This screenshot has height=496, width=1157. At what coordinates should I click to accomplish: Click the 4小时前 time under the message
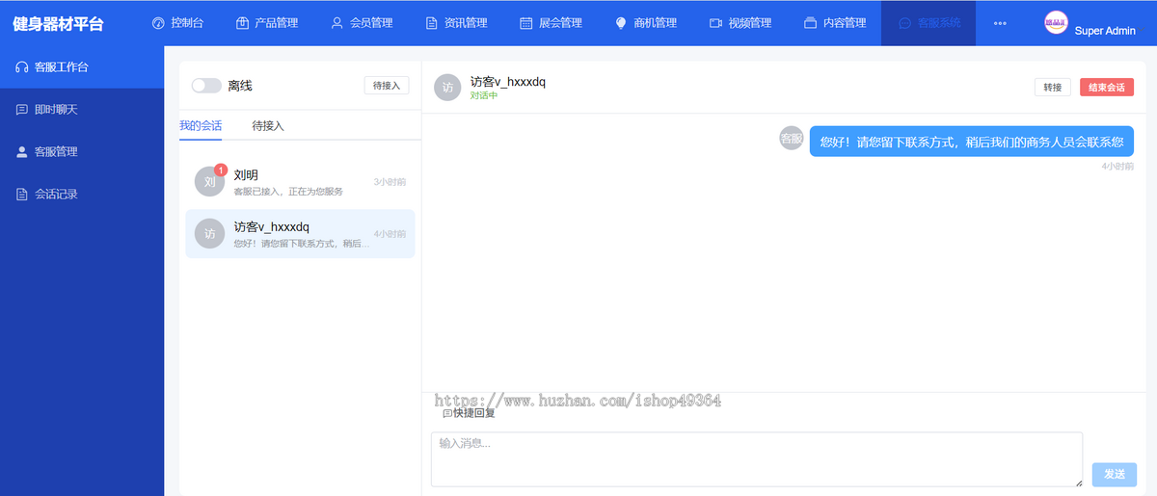[1117, 167]
